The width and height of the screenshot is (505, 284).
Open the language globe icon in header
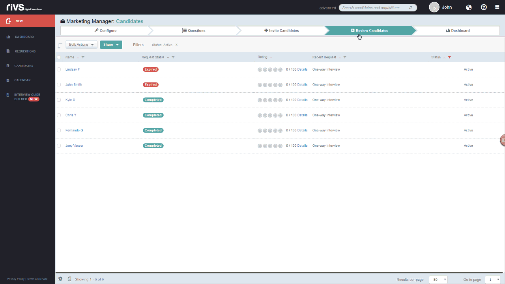469,7
